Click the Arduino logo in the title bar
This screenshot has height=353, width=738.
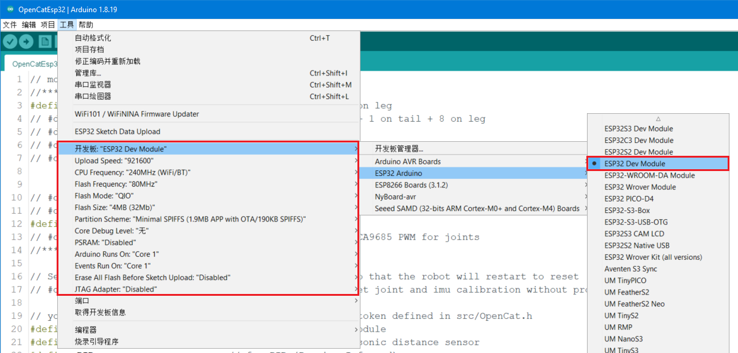10,9
